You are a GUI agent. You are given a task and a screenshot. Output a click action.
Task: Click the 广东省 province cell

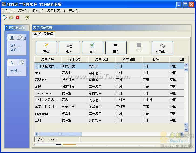pos(156,100)
